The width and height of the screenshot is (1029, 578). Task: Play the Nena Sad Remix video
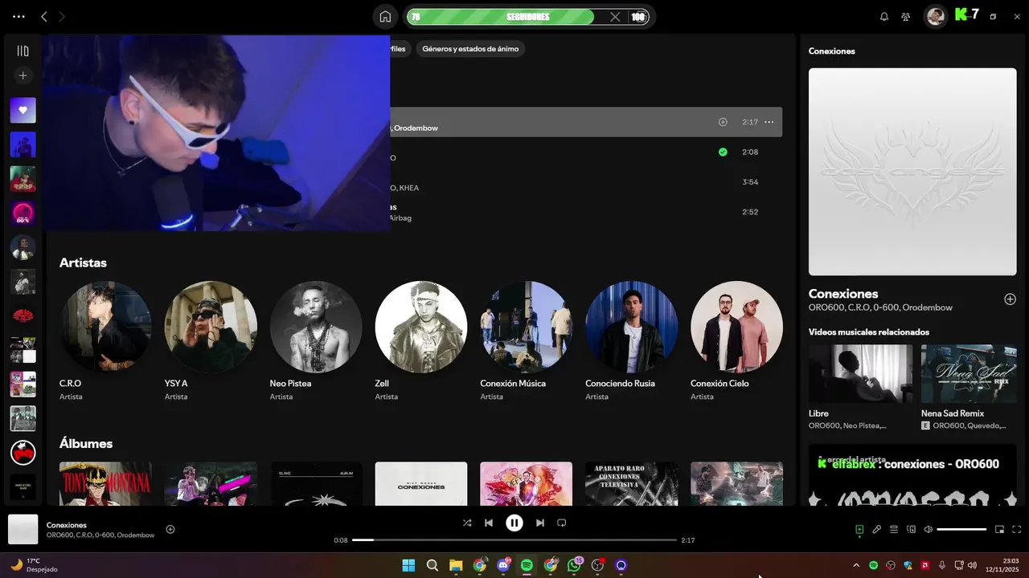coord(969,374)
